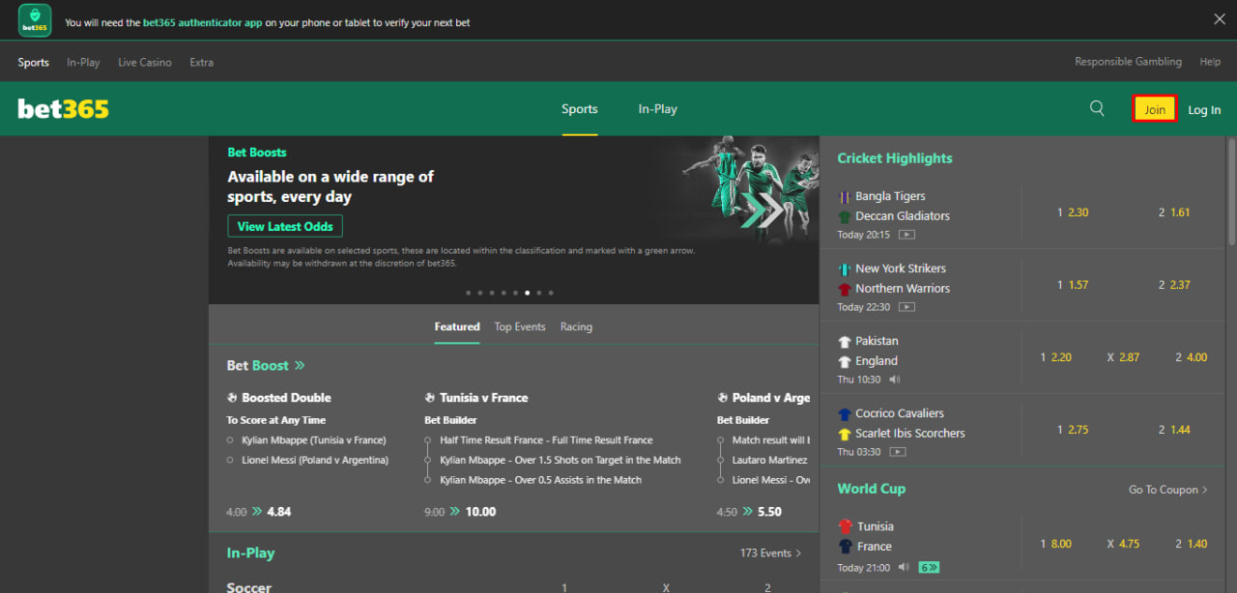Click the bet365 authenticator app icon
Viewport: 1237px width, 593px height.
coord(35,21)
